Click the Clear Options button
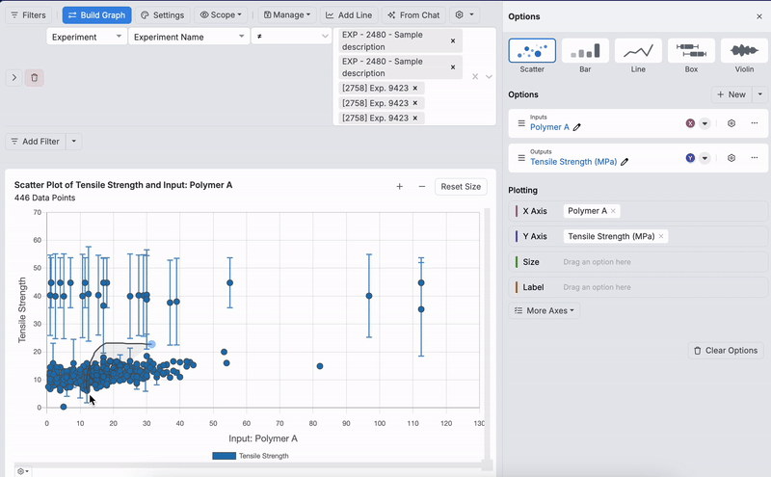This screenshot has height=477, width=771. (725, 351)
